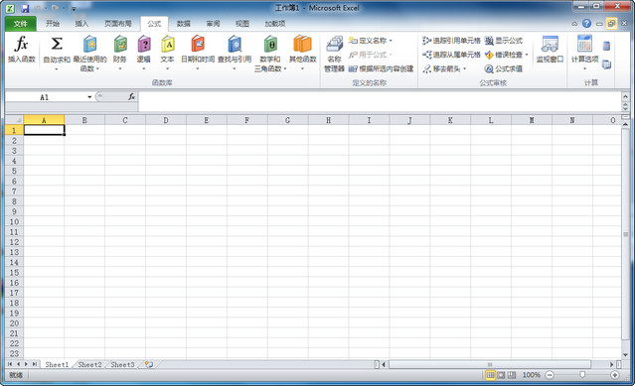Select the Sheet1 worksheet tab
Image resolution: width=635 pixels, height=386 pixels.
pyautogui.click(x=57, y=364)
